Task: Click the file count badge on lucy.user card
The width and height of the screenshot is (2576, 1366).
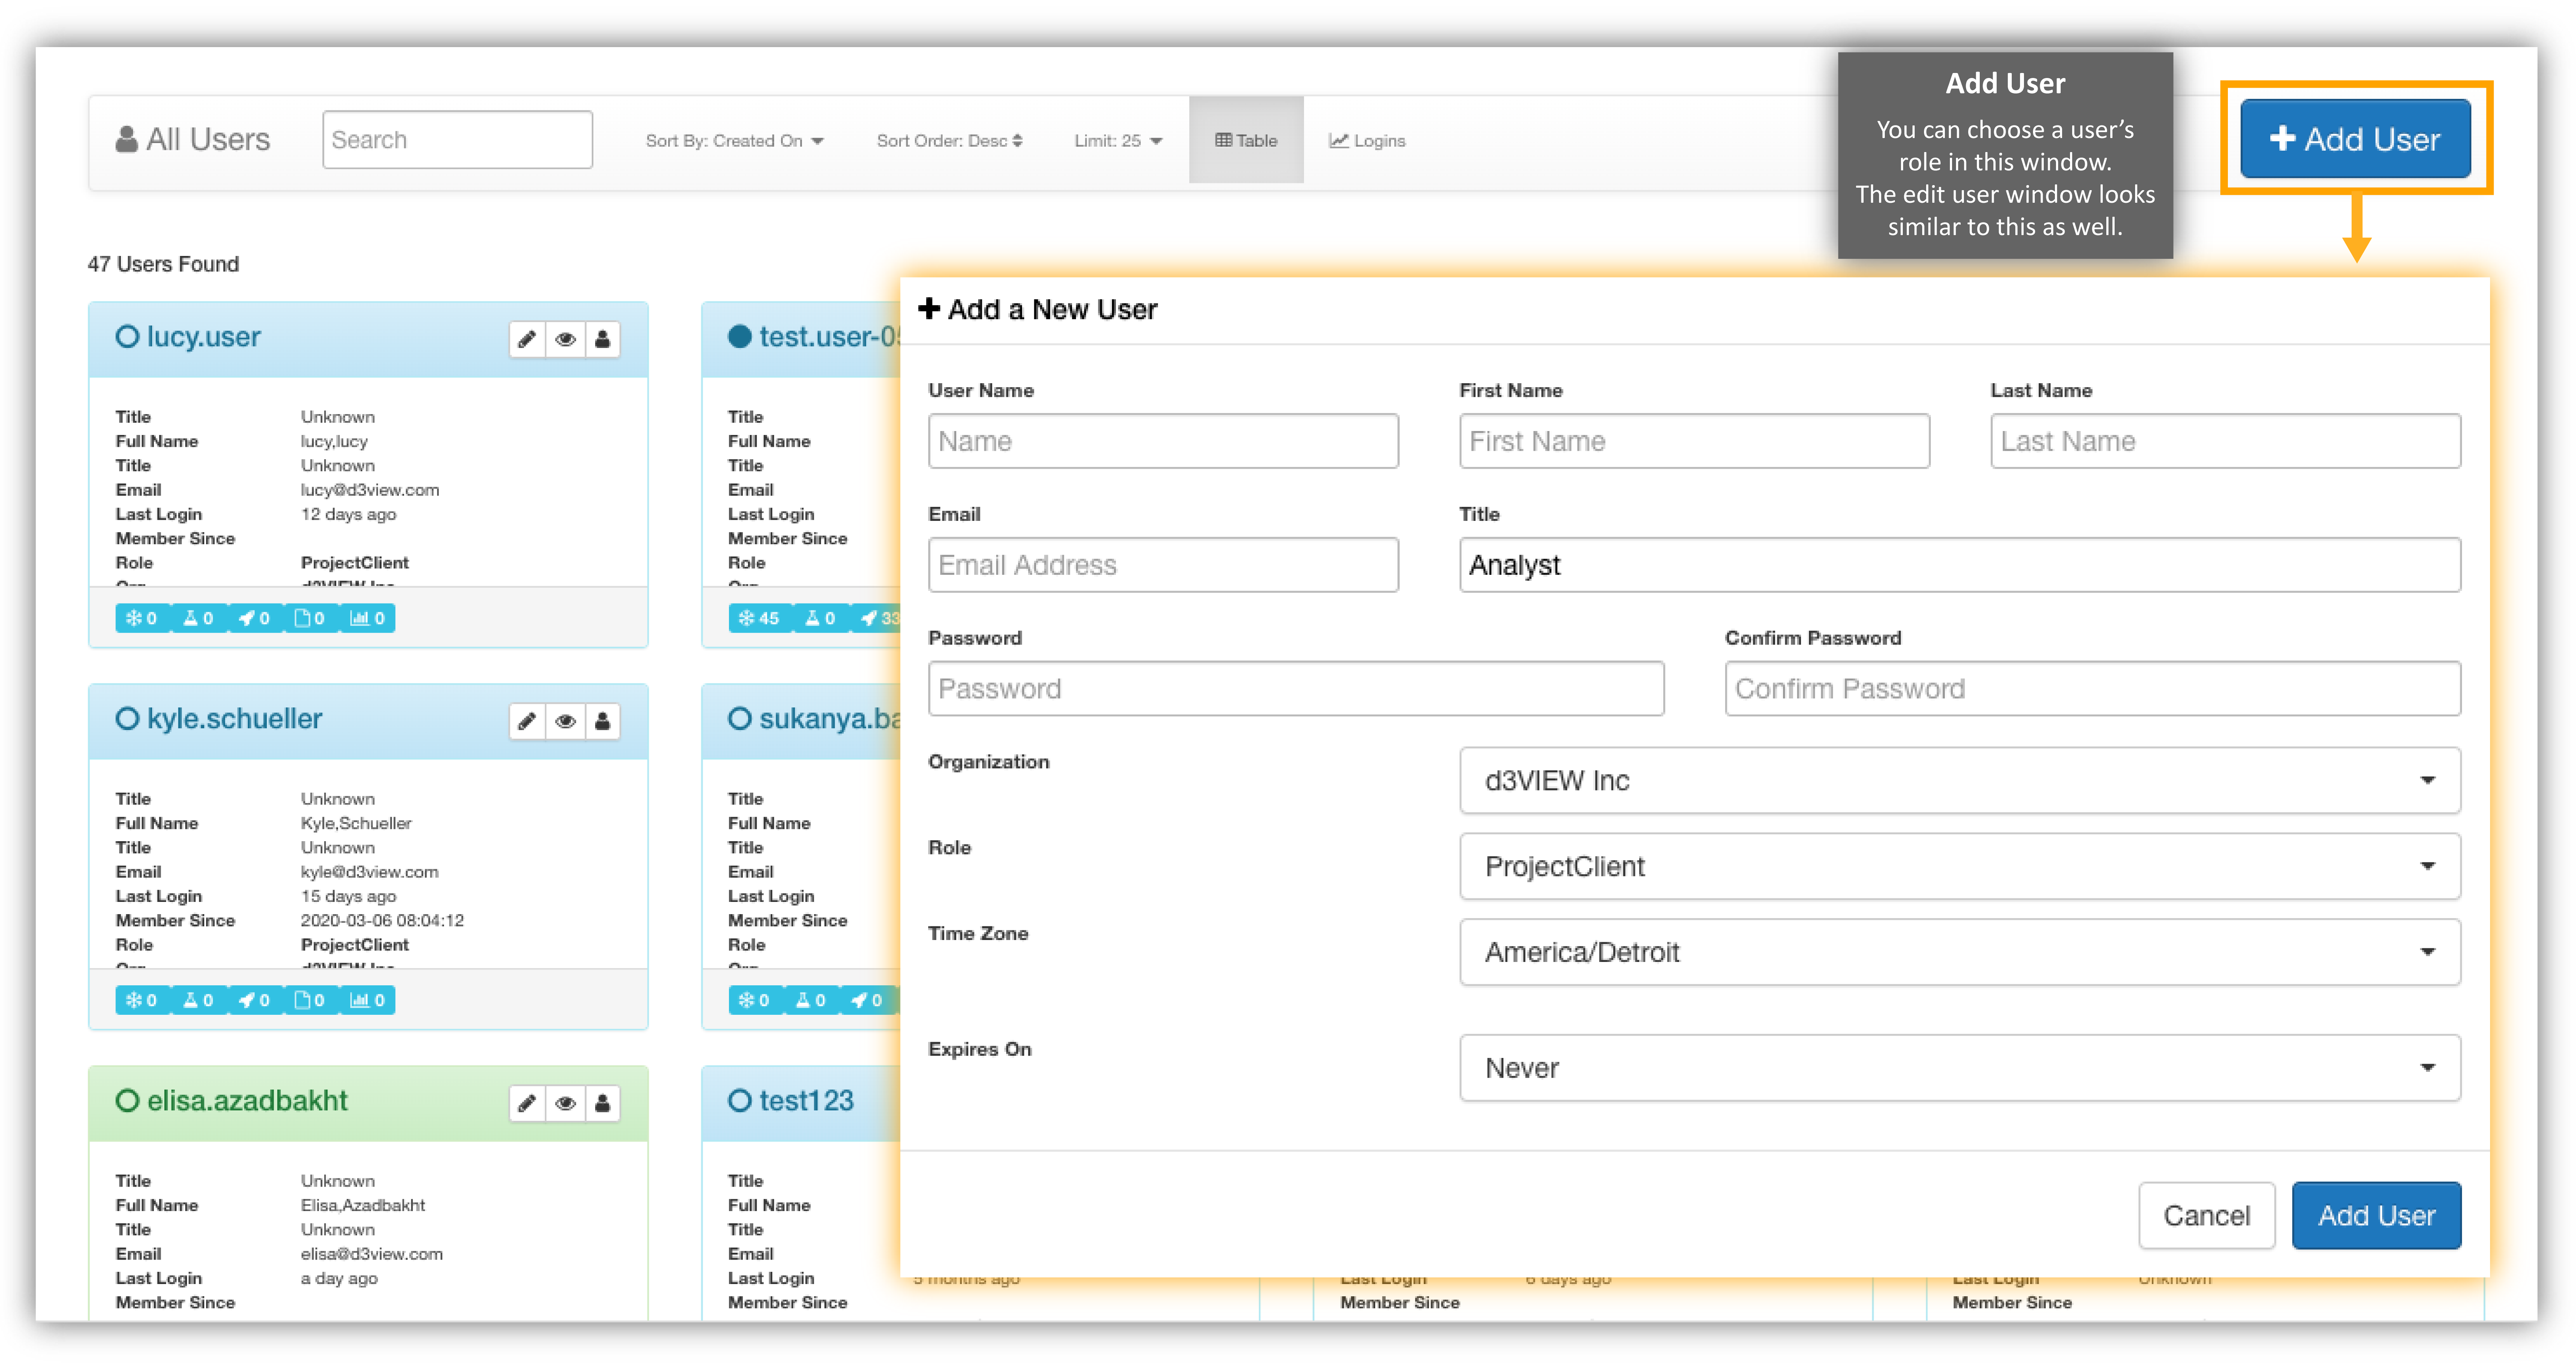Action: click(310, 619)
